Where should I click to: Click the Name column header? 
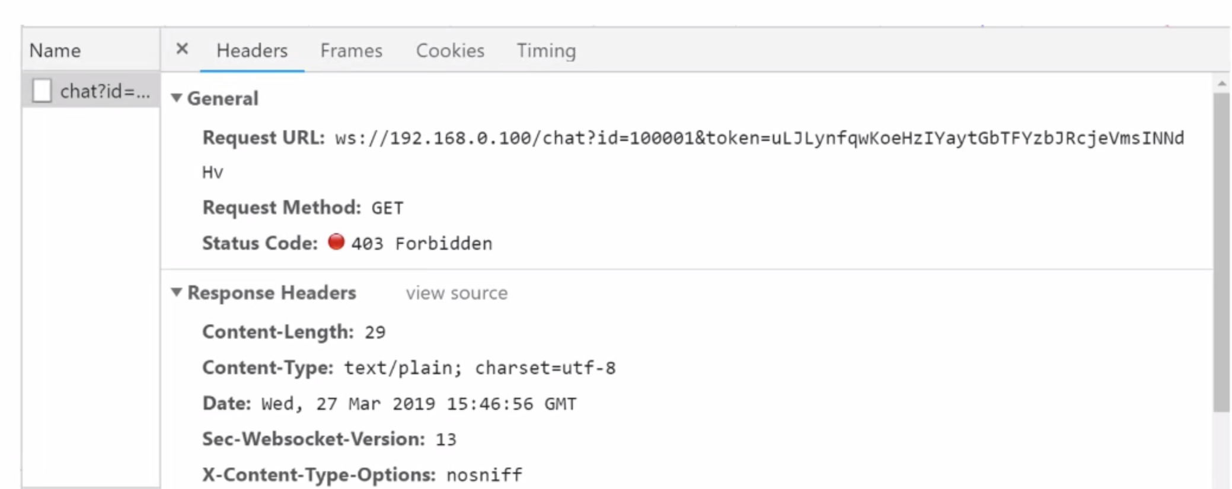pyautogui.click(x=55, y=51)
